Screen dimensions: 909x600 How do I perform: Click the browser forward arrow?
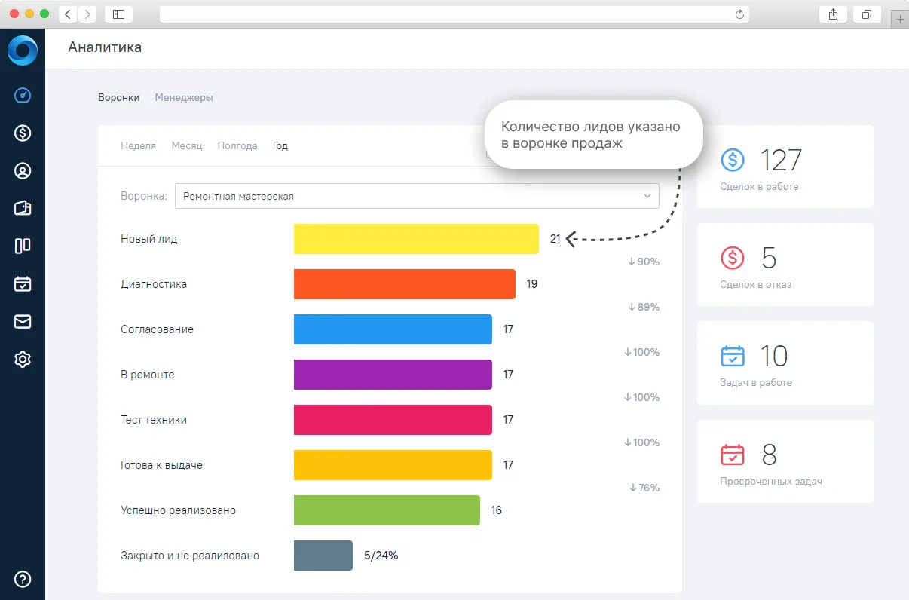pos(87,14)
